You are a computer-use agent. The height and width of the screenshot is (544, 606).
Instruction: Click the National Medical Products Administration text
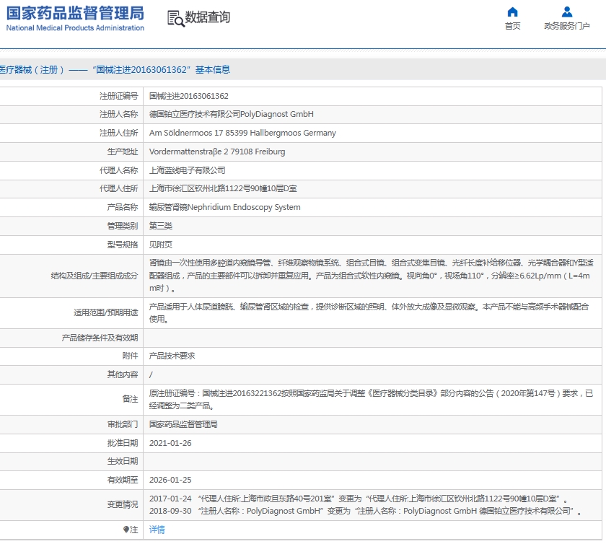75,28
